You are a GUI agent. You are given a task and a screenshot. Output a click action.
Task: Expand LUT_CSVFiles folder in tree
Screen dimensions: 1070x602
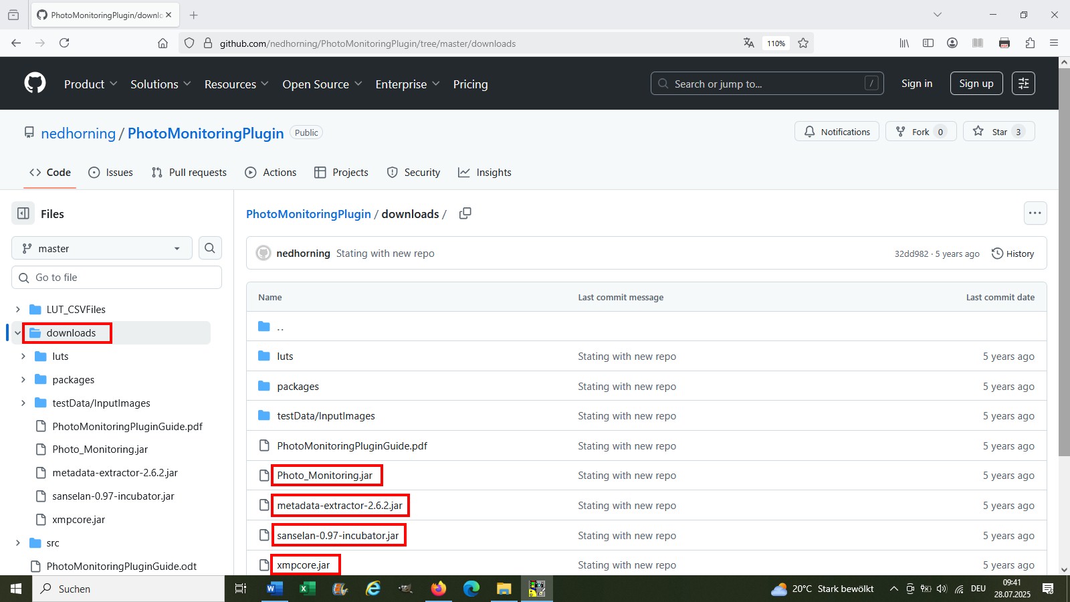click(x=18, y=309)
